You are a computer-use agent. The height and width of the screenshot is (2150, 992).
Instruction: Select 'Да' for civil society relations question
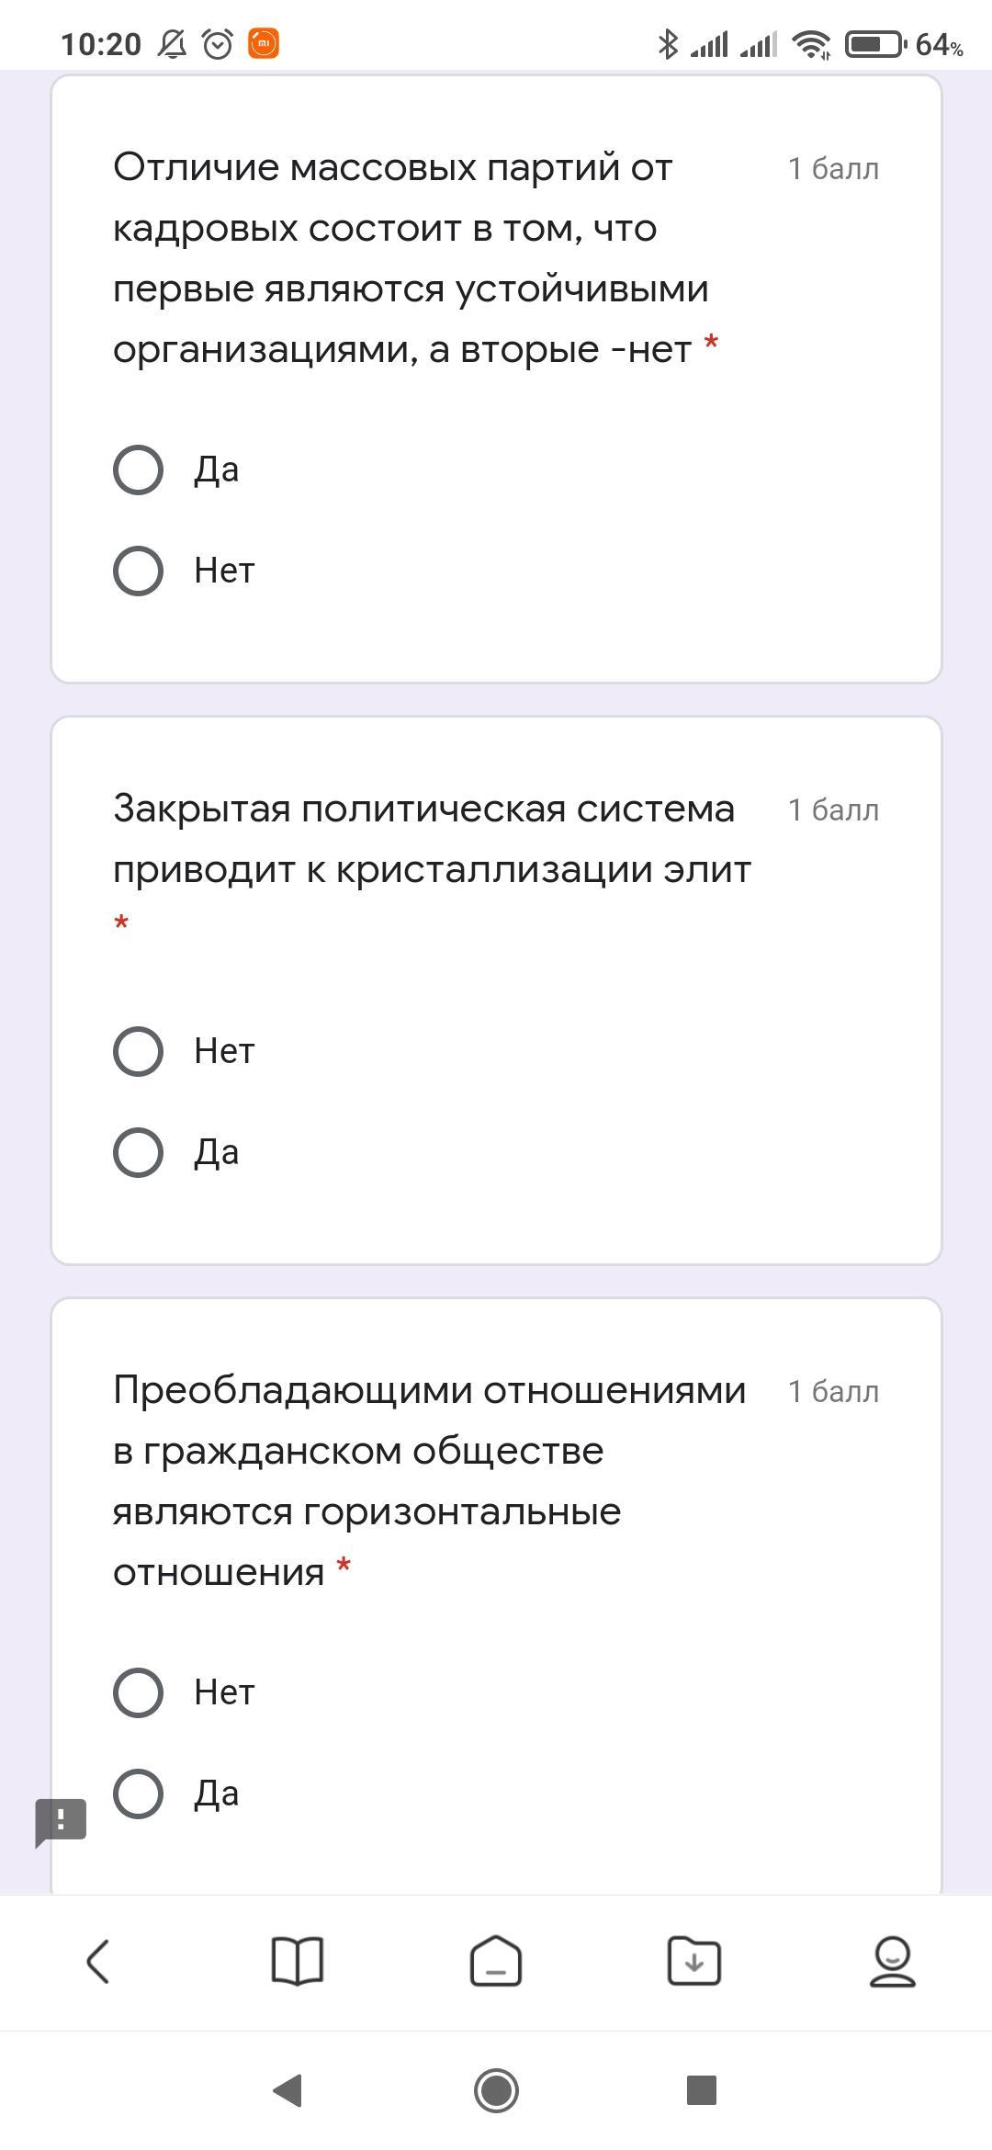[139, 1794]
